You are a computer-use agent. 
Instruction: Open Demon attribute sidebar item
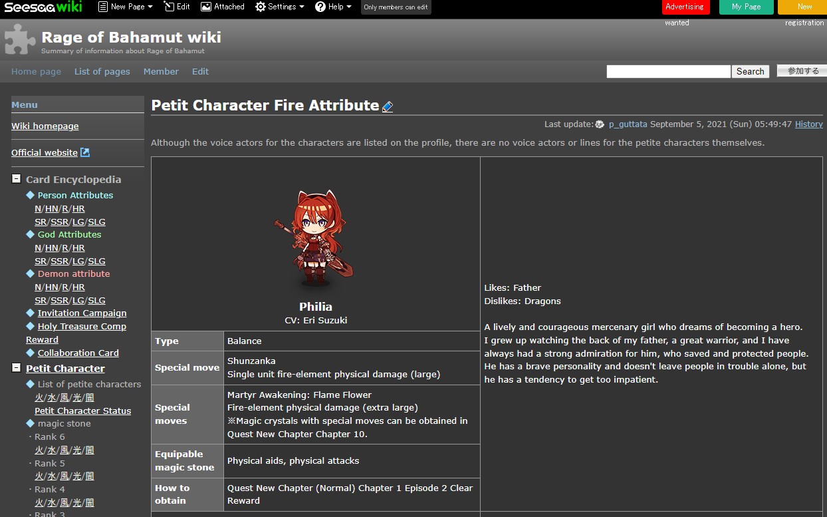click(74, 273)
